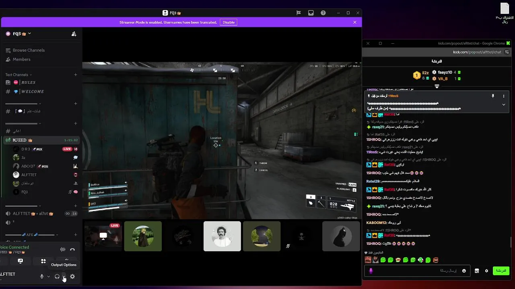515x289 pixels.
Task: Click the share your screen button
Action: pyautogui.click(x=20, y=261)
